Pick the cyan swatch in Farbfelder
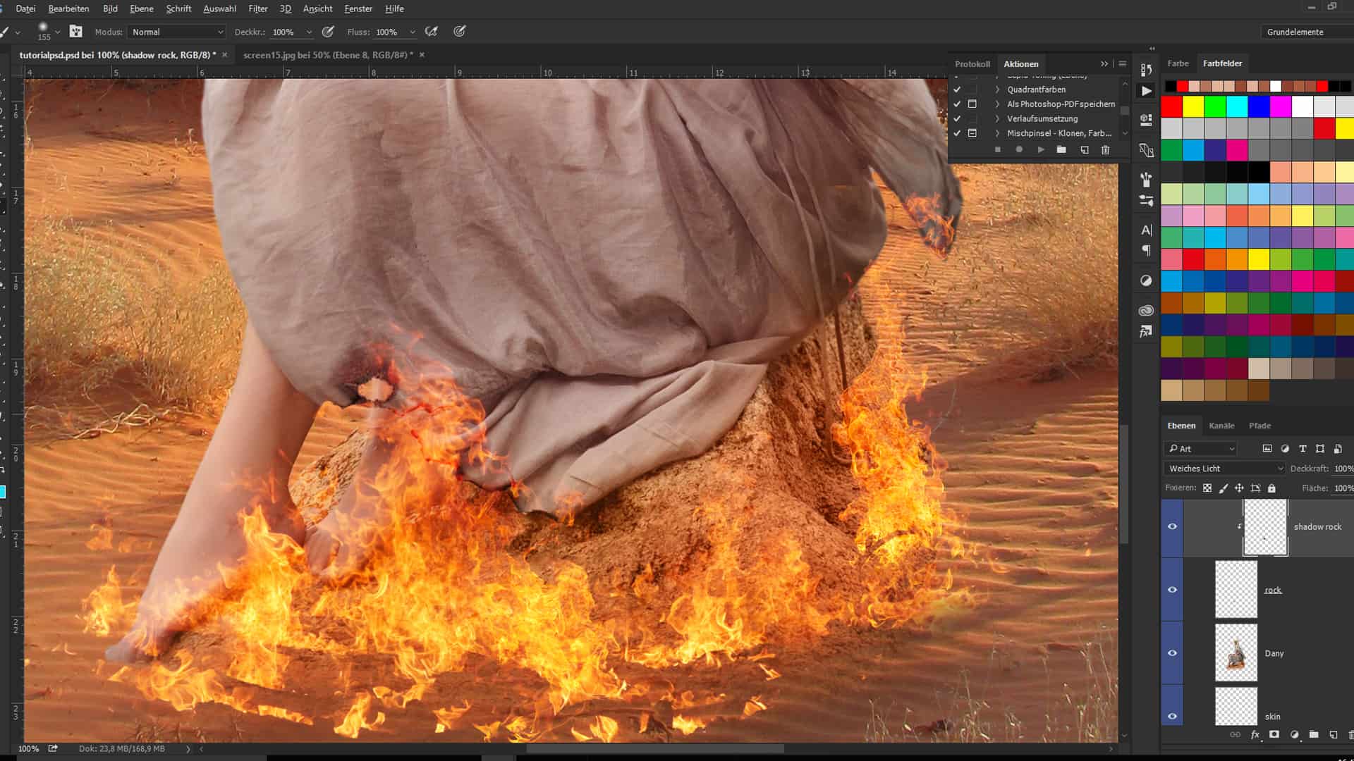This screenshot has width=1354, height=761. tap(1237, 107)
